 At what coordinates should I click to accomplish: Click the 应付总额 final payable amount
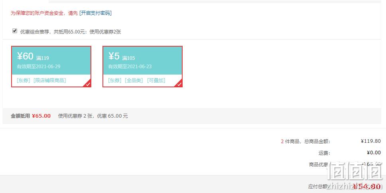pos(366,186)
